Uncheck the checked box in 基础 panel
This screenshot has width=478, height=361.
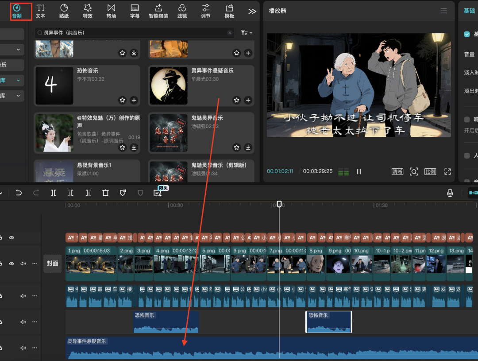point(466,34)
